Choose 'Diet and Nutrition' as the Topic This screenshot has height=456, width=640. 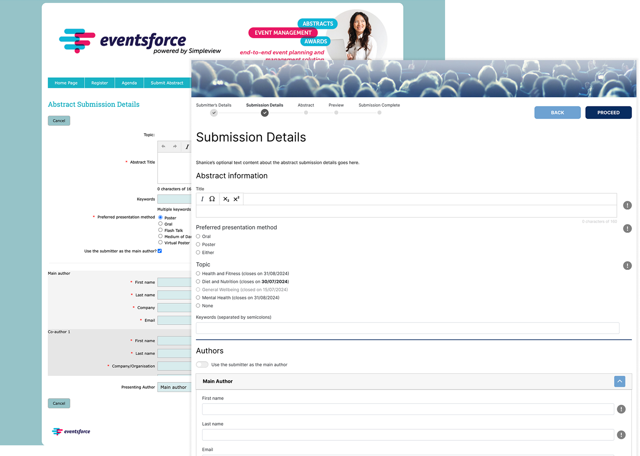198,281
